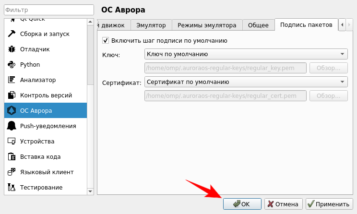
Task: Switch to the Emulator tab
Action: pyautogui.click(x=151, y=25)
